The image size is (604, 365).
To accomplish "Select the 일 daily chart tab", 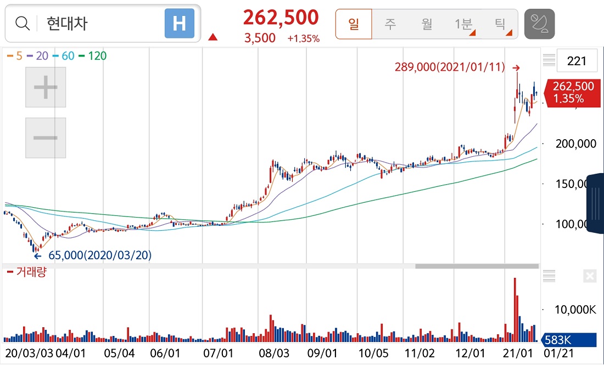I will pyautogui.click(x=354, y=24).
